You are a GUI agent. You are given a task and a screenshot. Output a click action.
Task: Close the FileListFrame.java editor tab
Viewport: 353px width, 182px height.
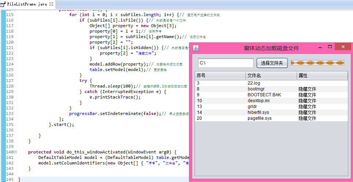(51, 4)
